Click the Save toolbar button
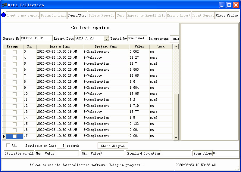Image resolution: width=241 pixels, height=172 pixels. click(121, 15)
